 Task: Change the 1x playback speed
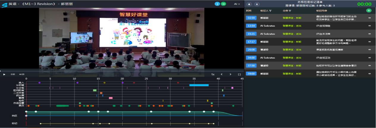(x=213, y=74)
